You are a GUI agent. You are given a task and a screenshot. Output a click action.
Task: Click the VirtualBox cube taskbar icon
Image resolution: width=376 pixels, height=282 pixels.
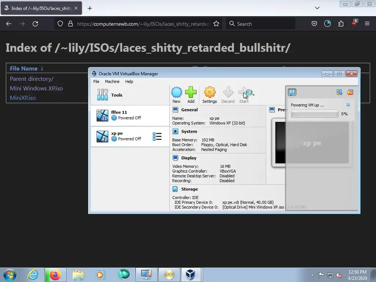(x=191, y=275)
